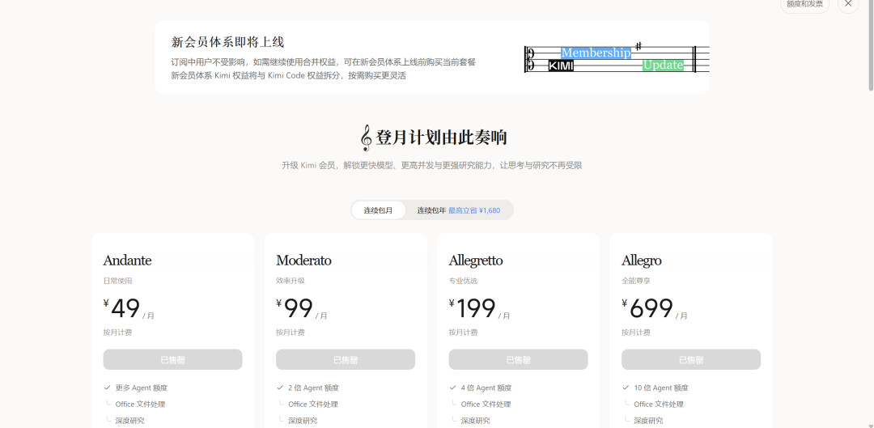874x428 pixels.
Task: Click the 已售罄 button under Andante
Action: (x=173, y=359)
